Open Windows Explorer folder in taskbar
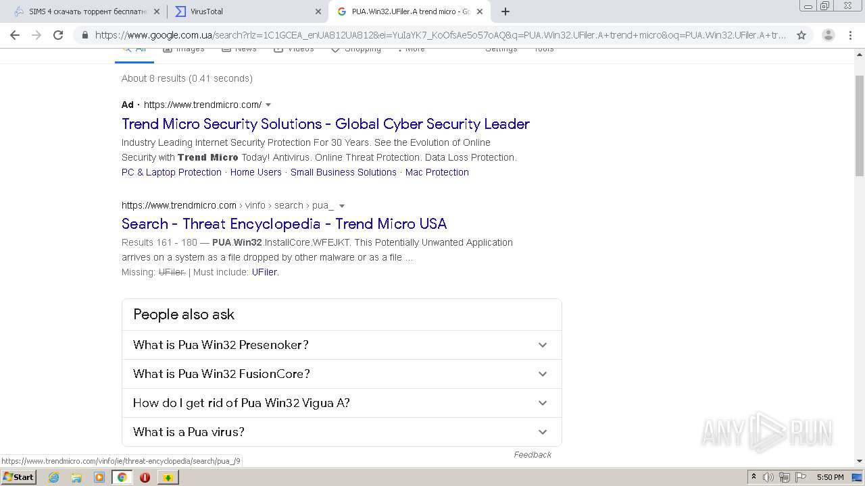This screenshot has width=865, height=486. click(76, 477)
